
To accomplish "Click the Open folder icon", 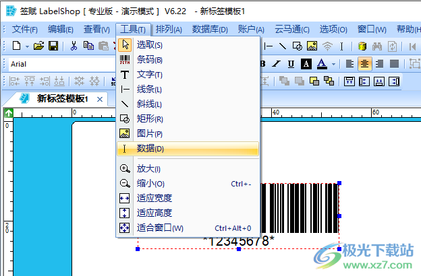I will coord(38,46).
